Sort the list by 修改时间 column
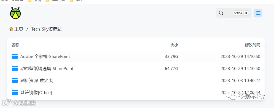 pyautogui.click(x=252, y=45)
